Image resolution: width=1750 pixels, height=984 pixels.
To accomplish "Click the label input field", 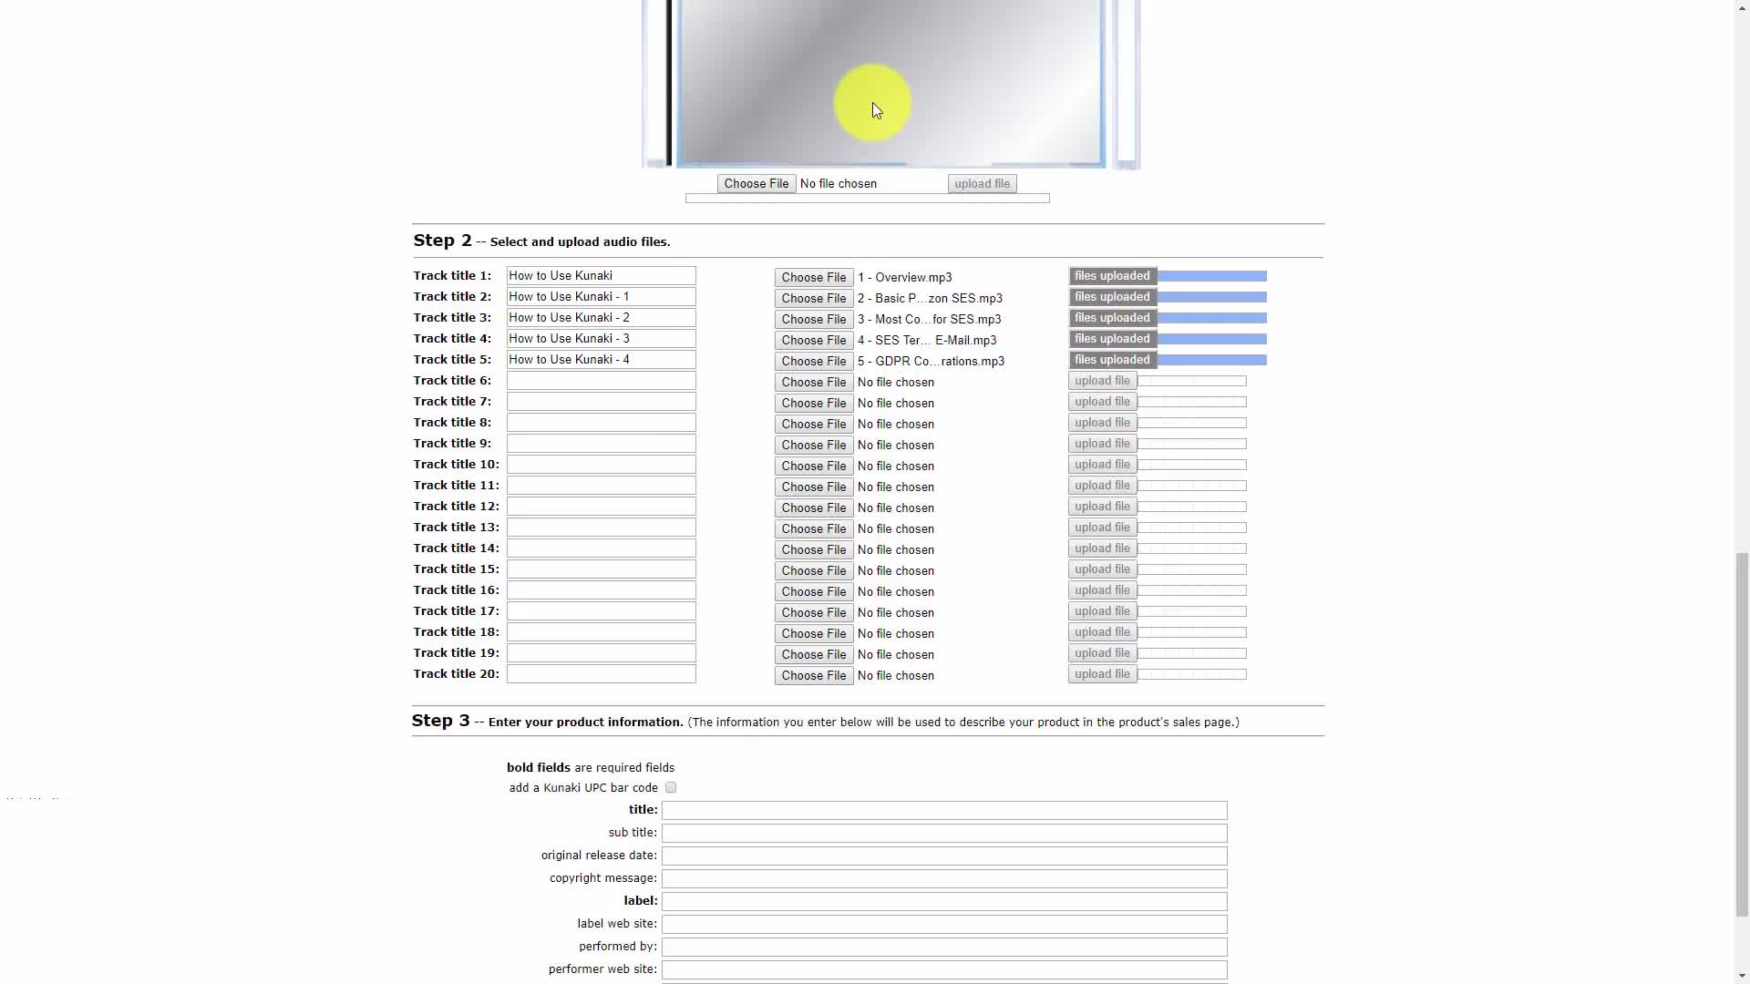I will (944, 901).
